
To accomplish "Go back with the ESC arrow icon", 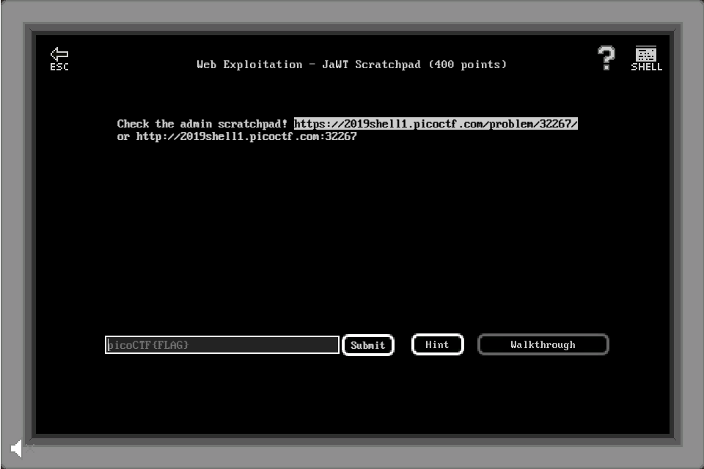I will tap(59, 59).
